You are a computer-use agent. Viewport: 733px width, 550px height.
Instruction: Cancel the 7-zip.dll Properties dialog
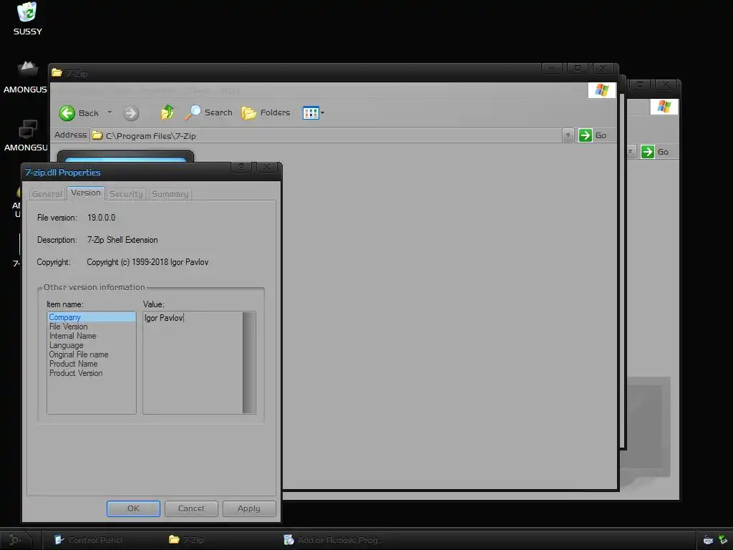point(190,508)
